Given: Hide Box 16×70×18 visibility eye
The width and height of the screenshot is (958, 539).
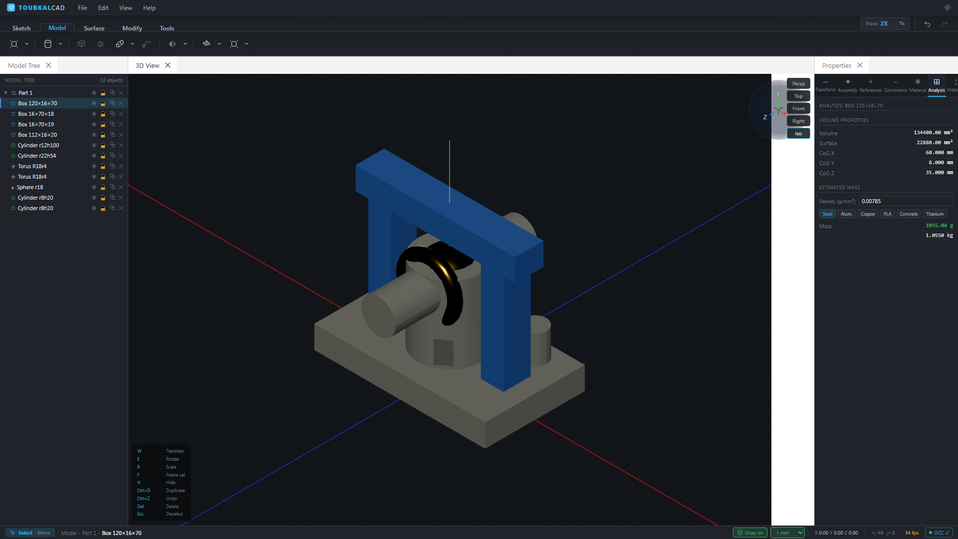Looking at the screenshot, I should (x=94, y=114).
